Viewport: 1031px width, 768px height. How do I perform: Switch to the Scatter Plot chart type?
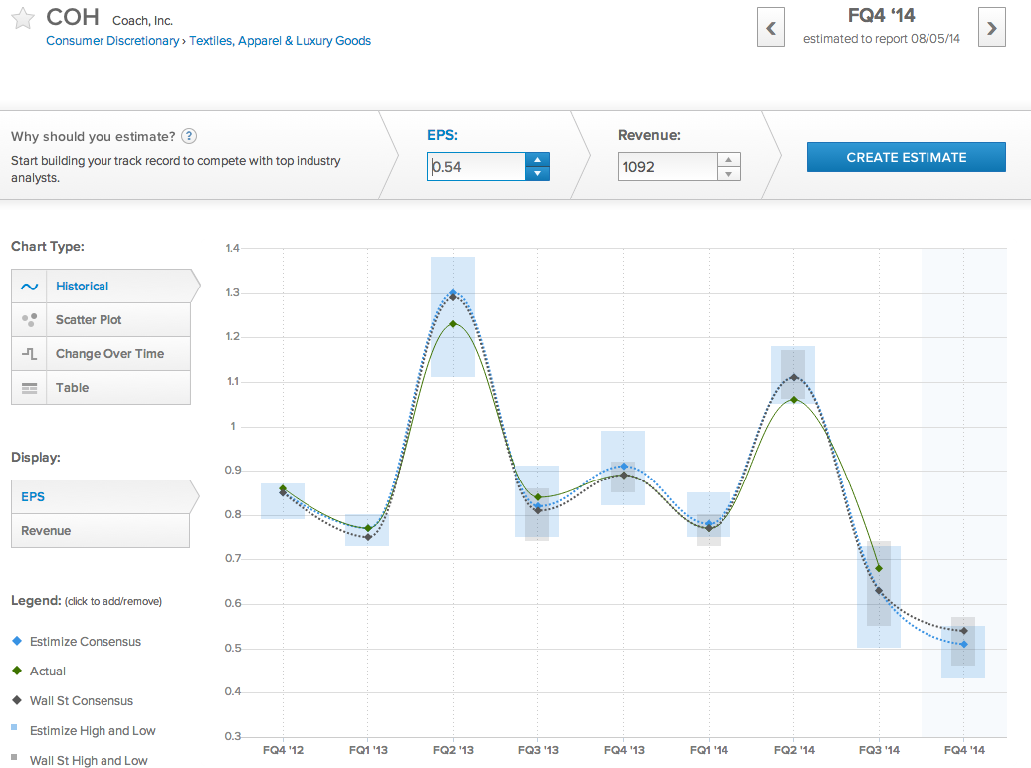tap(101, 320)
